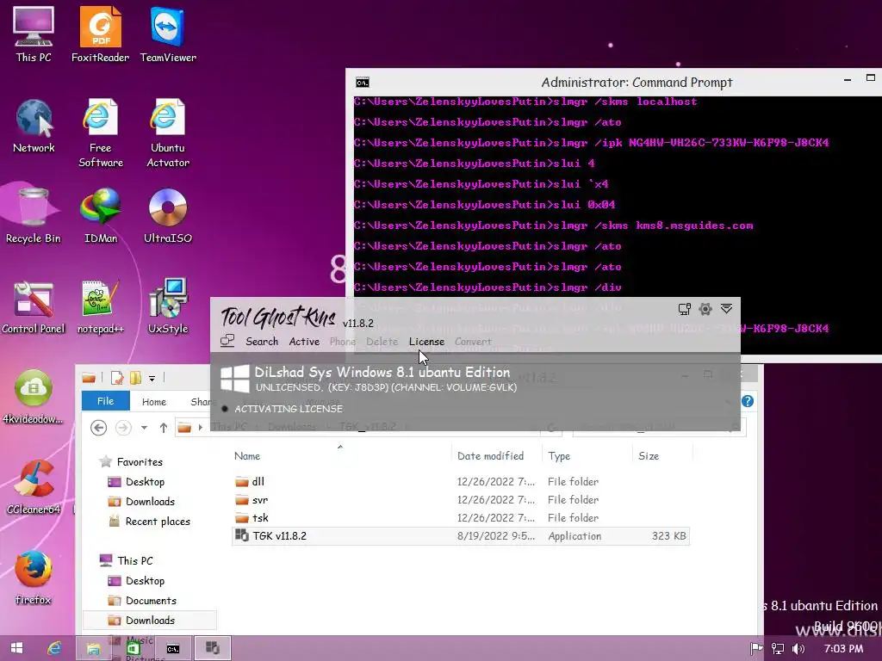Open Internet Explorer from taskbar

54,648
